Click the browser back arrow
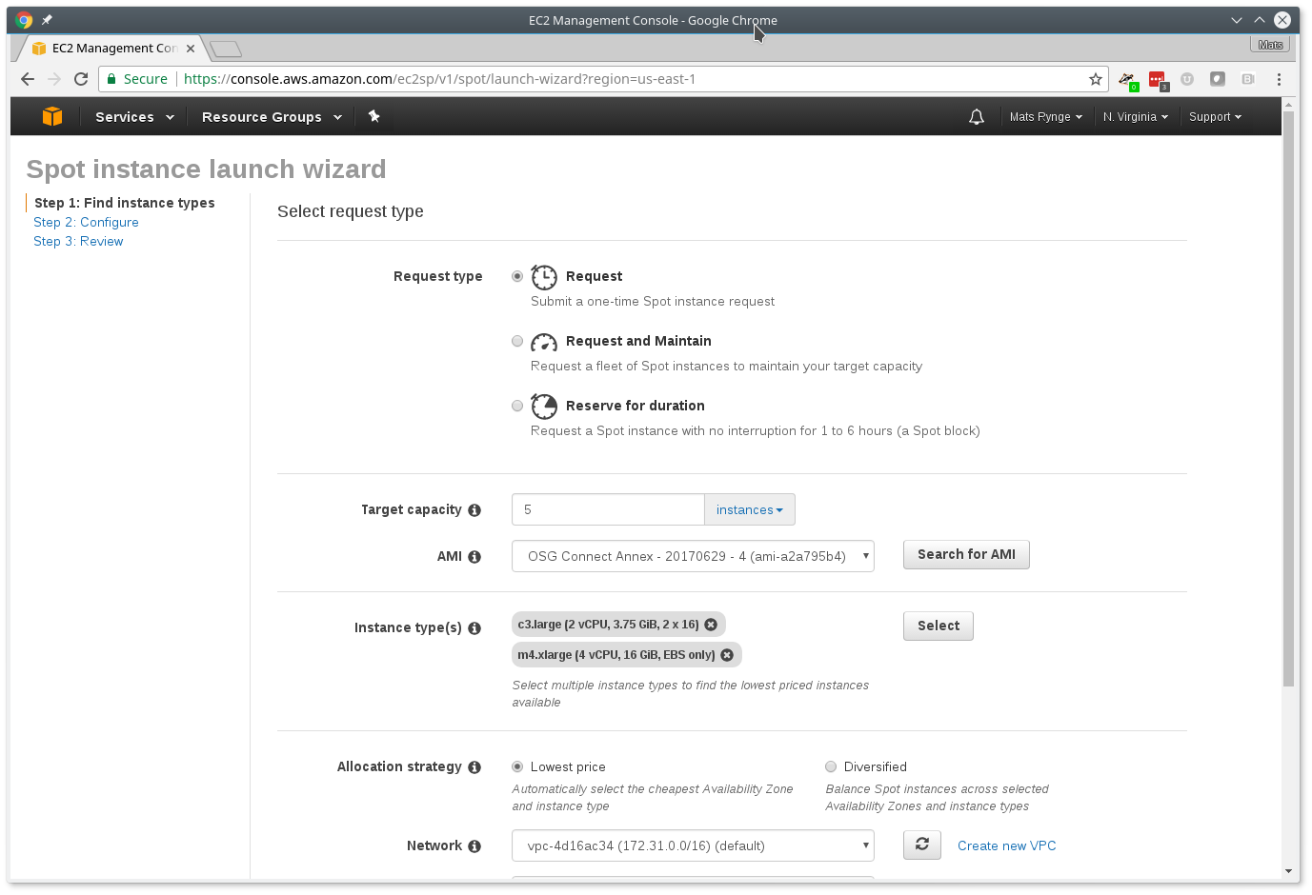The width and height of the screenshot is (1312, 895). [28, 79]
